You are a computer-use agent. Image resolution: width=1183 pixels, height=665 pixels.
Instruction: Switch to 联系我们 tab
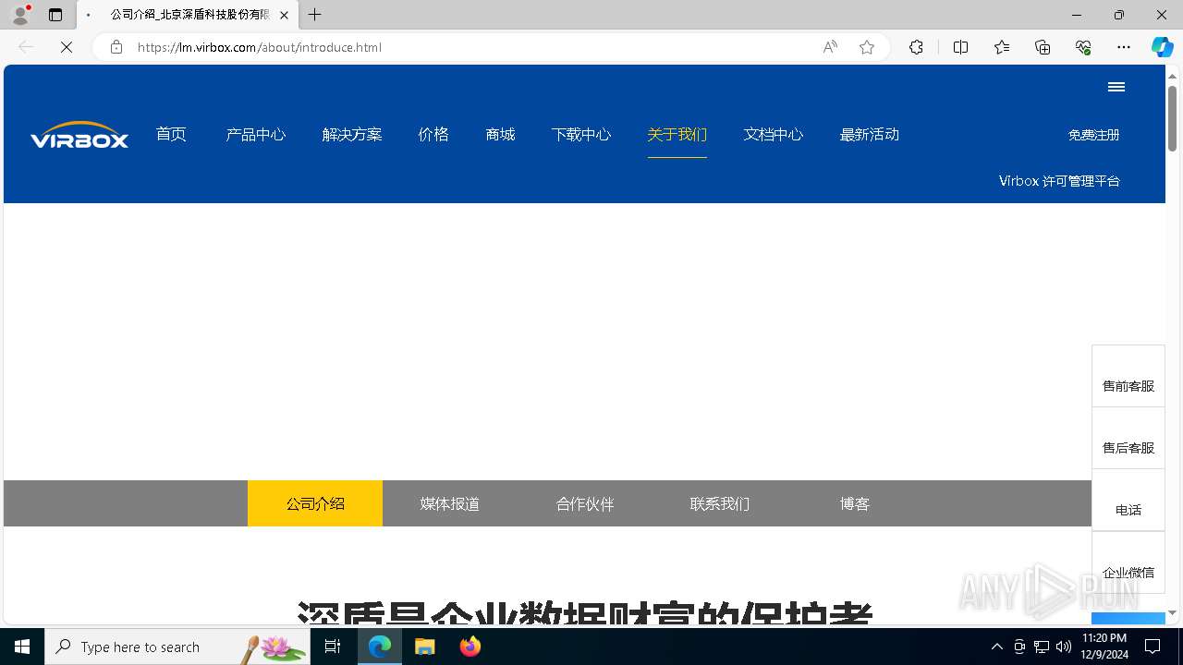point(720,503)
